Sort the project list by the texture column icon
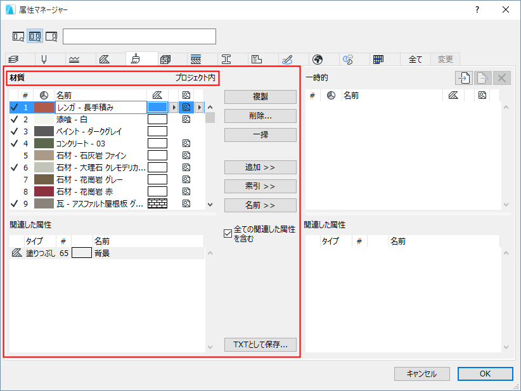Screen dimensions: 521x391 point(186,95)
